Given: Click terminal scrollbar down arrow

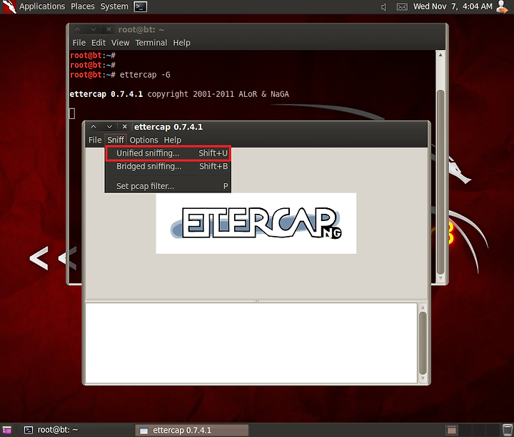Looking at the screenshot, I should (440, 278).
